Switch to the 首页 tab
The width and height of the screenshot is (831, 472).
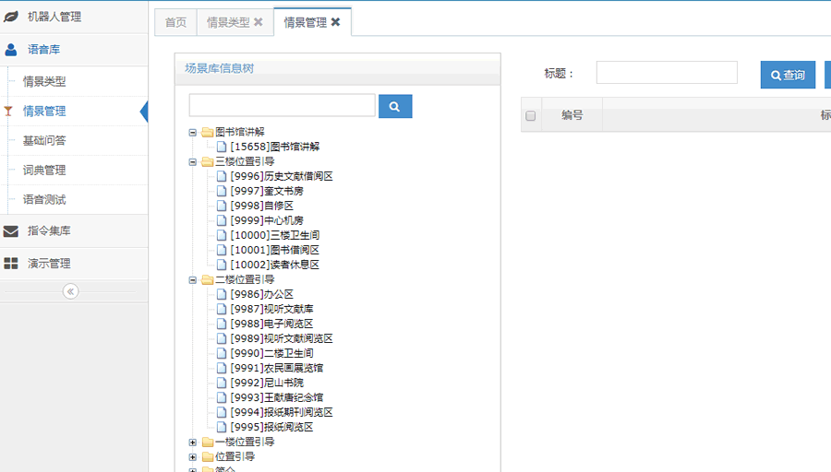pos(175,22)
